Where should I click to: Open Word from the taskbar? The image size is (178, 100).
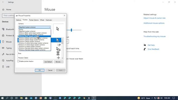36,98
